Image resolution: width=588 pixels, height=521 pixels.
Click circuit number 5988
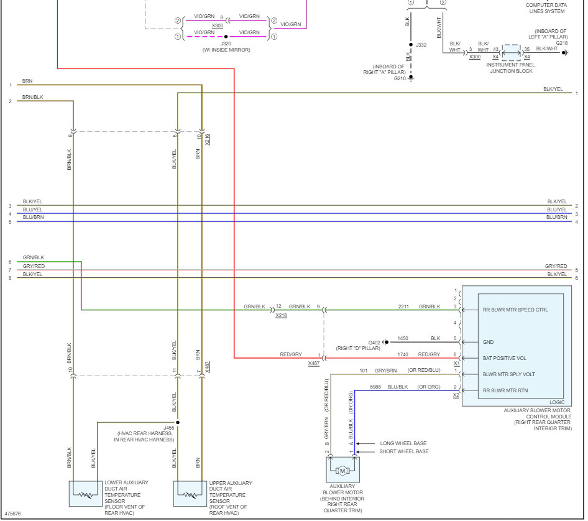coord(375,387)
